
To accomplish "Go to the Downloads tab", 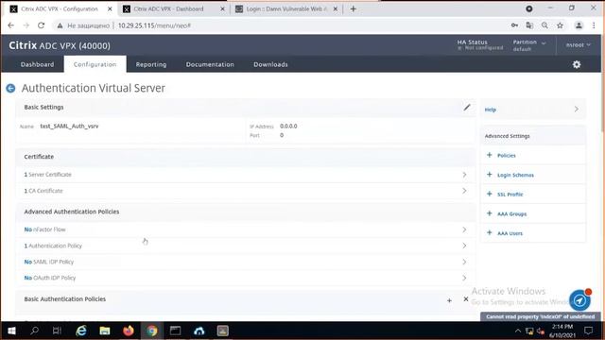I will (270, 64).
